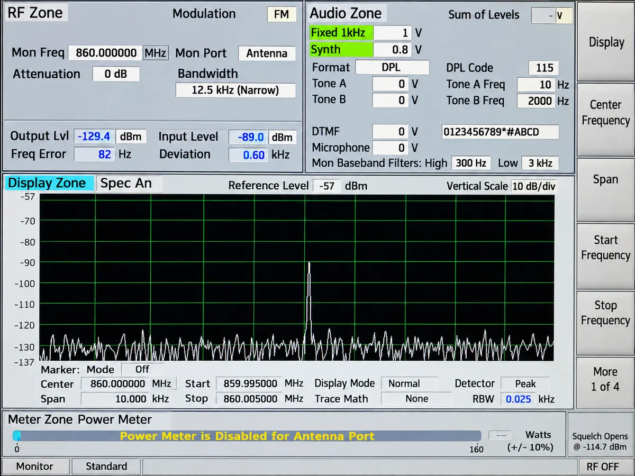
Task: Edit the DPL Code 115 field
Action: pos(544,68)
